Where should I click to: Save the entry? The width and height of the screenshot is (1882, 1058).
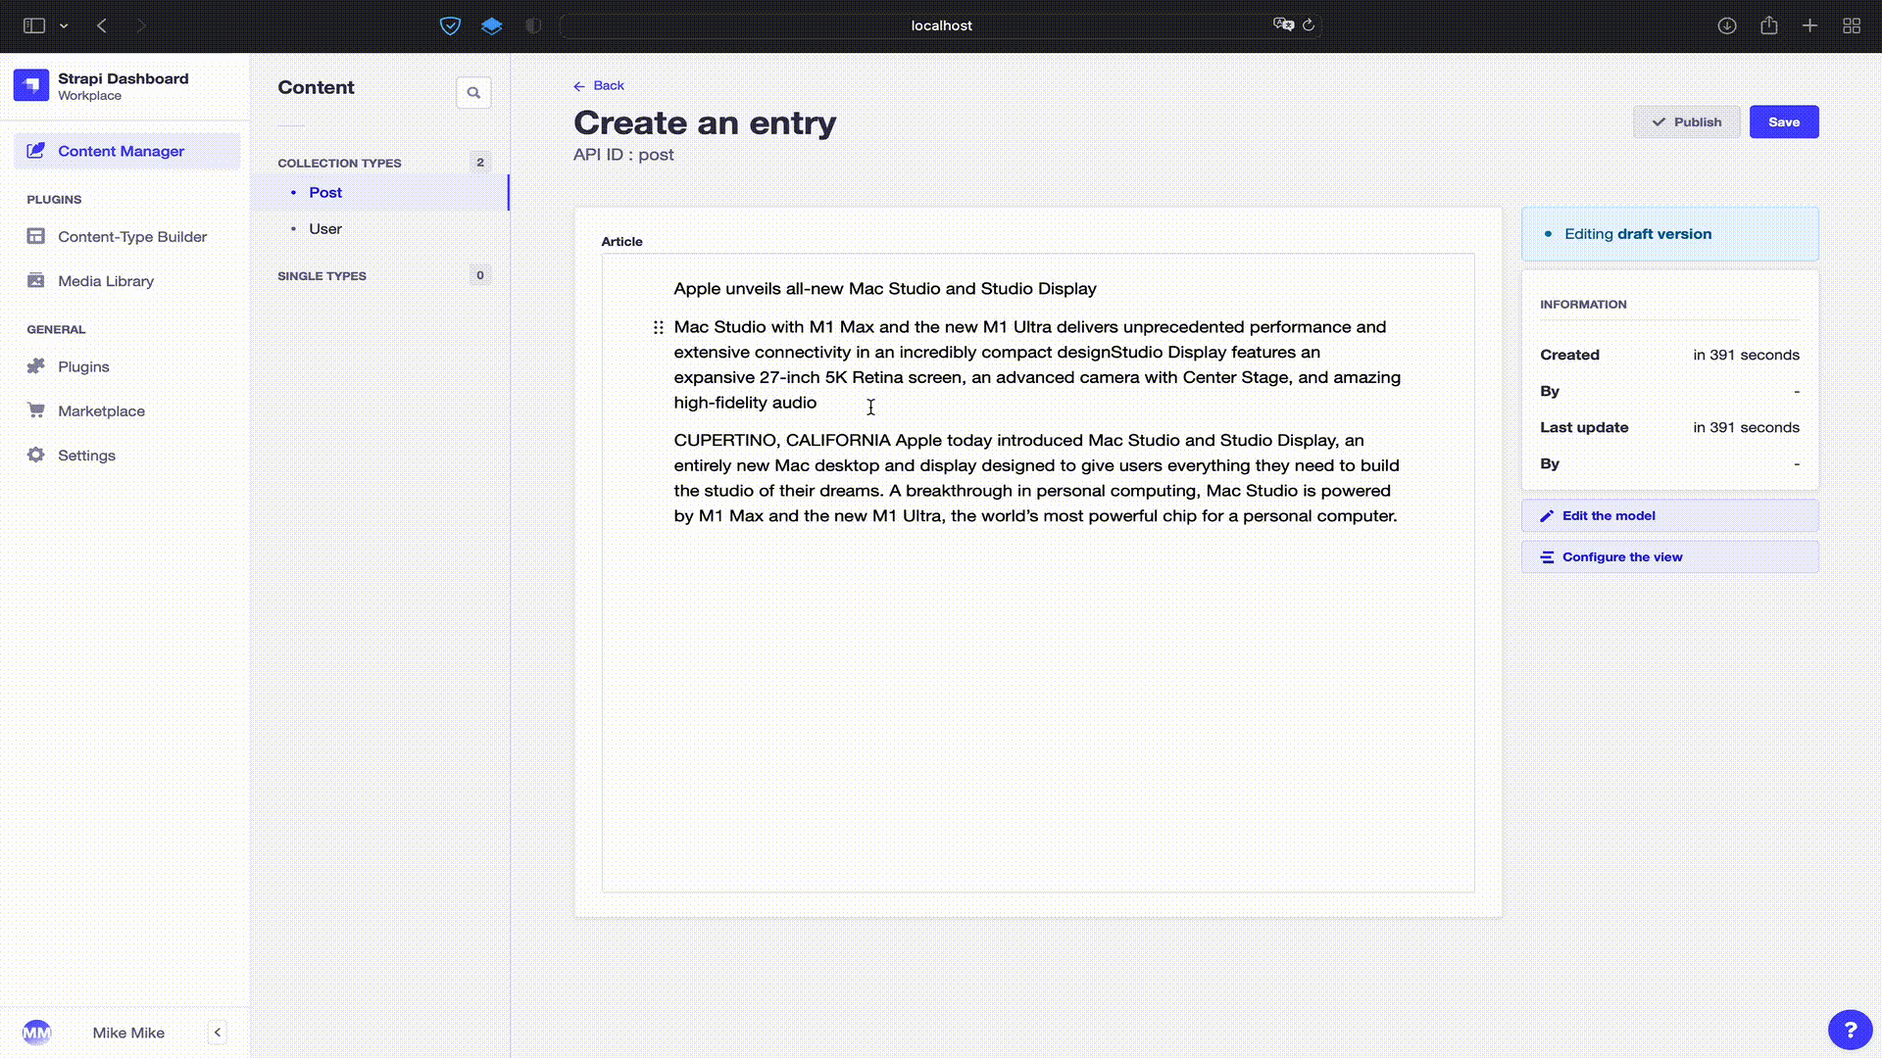click(1783, 122)
